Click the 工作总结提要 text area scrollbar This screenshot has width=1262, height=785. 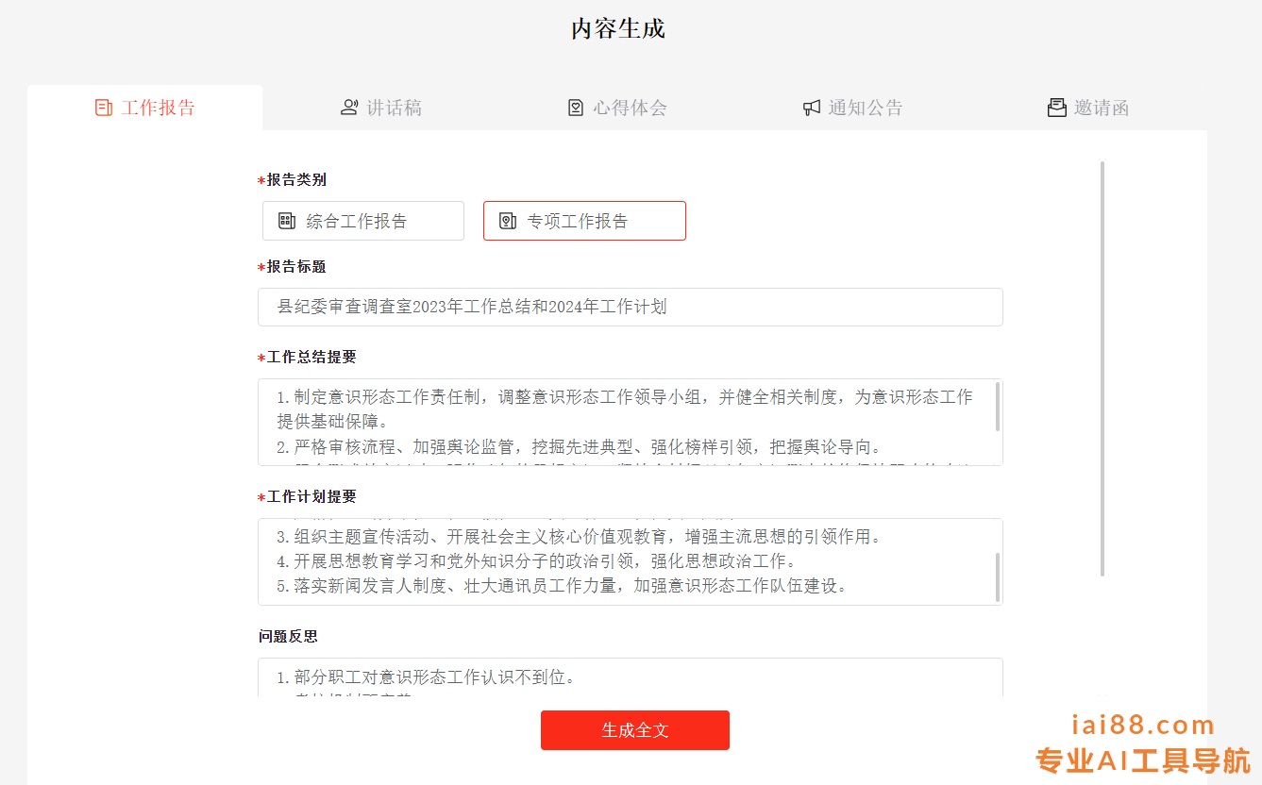coord(998,407)
